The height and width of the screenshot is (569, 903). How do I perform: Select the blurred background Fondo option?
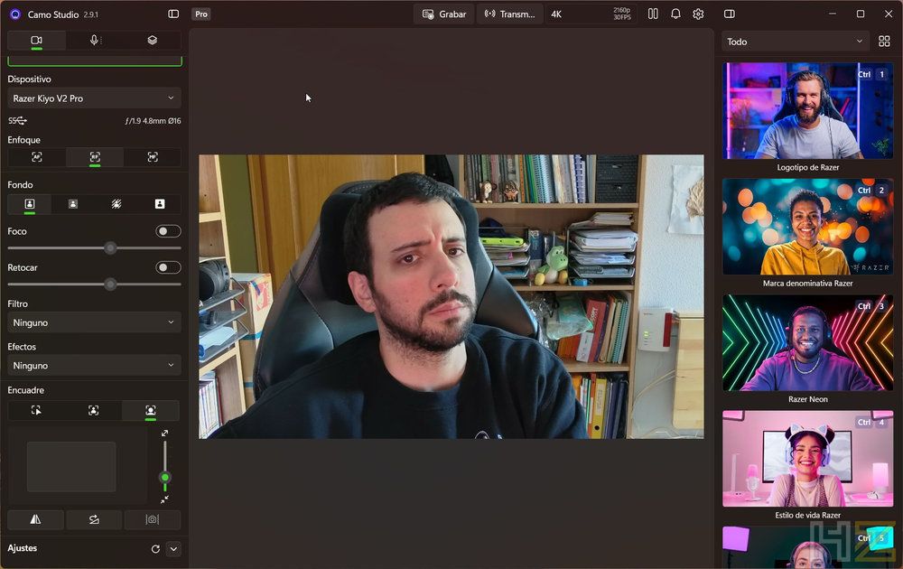[x=73, y=204]
